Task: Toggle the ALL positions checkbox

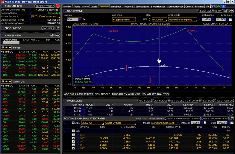Action: pyautogui.click(x=73, y=123)
